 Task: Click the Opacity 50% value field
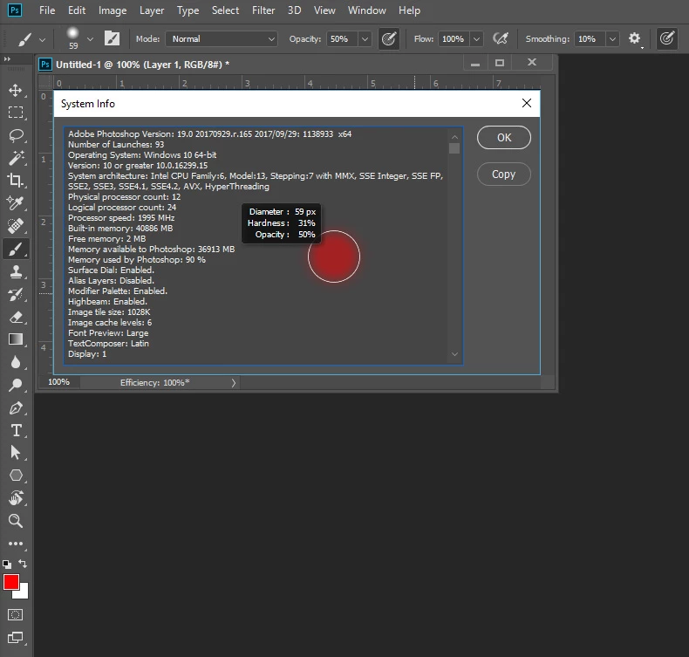(341, 38)
